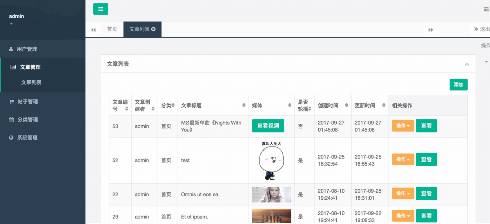Click the left double-arrow tab scroll icon
This screenshot has height=224, width=490.
coord(93,30)
